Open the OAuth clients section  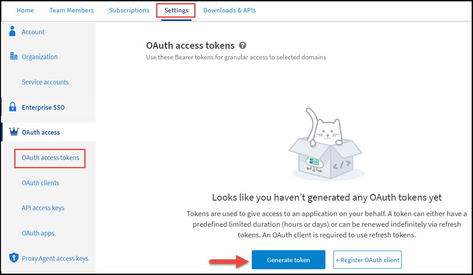coord(40,182)
